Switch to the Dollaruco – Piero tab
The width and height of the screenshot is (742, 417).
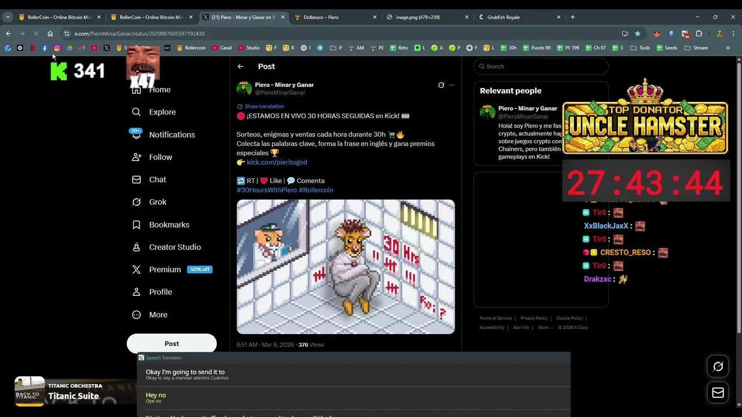pyautogui.click(x=335, y=17)
